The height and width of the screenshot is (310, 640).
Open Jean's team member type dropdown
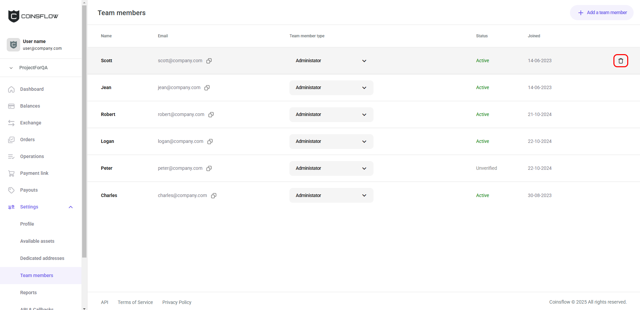point(331,88)
